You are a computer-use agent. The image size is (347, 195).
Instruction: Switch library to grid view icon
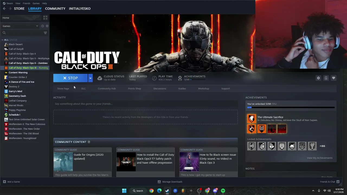pyautogui.click(x=45, y=18)
